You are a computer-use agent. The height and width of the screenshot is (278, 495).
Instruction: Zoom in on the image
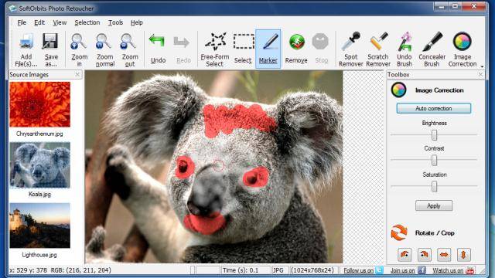pyautogui.click(x=79, y=49)
